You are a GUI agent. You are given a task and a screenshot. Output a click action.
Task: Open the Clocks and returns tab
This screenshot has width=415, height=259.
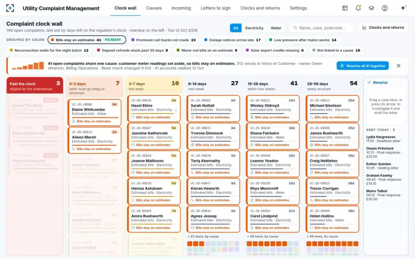[x=260, y=8]
